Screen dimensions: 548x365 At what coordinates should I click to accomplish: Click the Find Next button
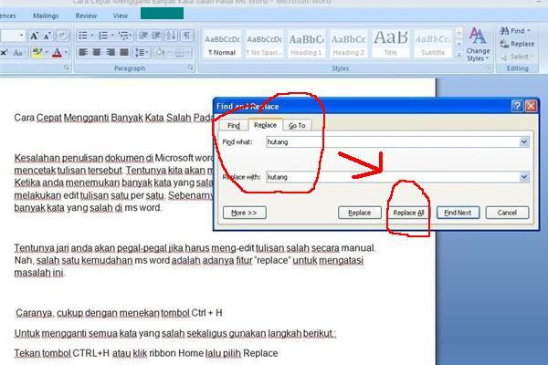click(x=458, y=213)
